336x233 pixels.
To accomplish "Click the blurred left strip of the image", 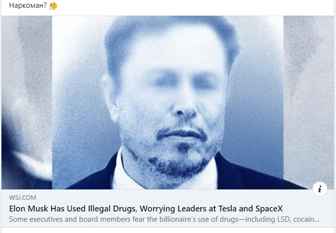I will tap(27, 102).
